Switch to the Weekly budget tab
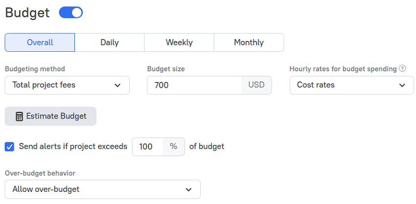The image size is (416, 204). point(179,42)
